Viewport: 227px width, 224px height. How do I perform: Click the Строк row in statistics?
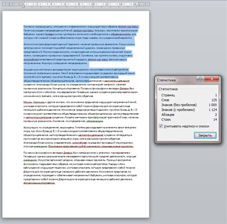coord(189,120)
